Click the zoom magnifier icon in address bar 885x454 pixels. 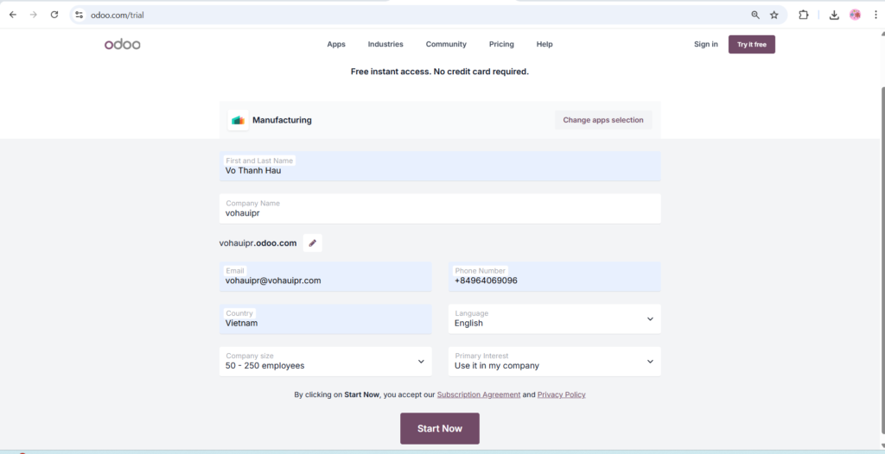(x=755, y=15)
